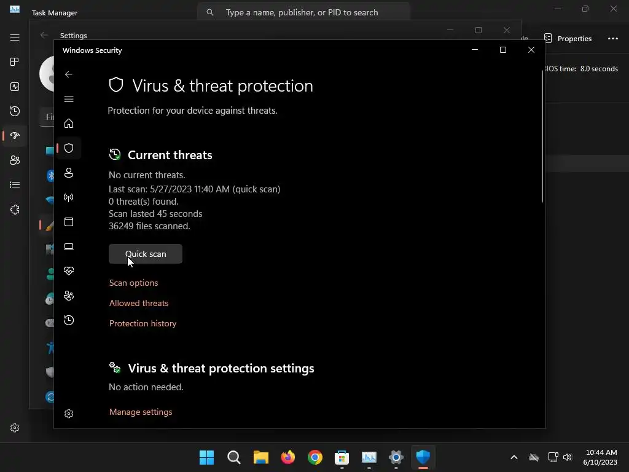Open Family options sidebar icon

click(x=69, y=296)
